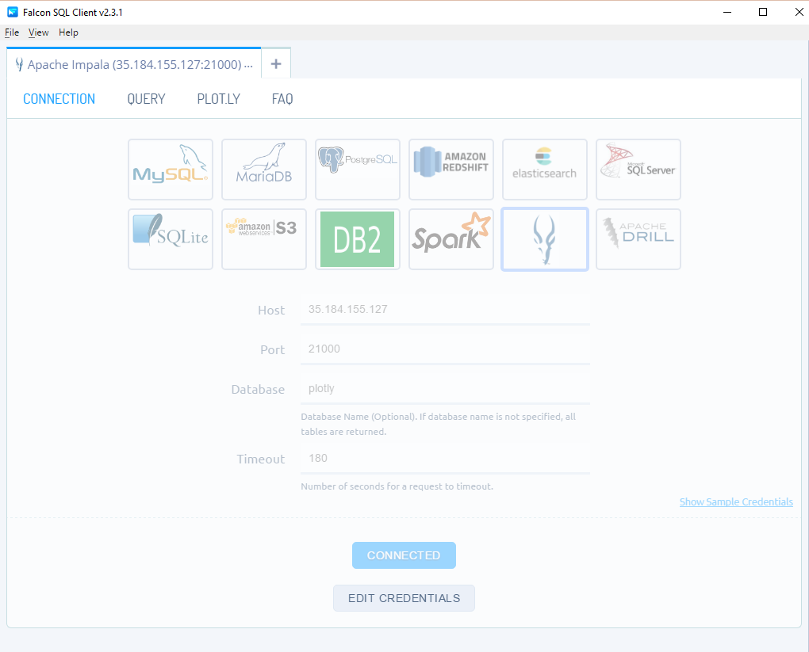Choose the elasticsearch connector tile
The image size is (809, 652).
click(545, 169)
